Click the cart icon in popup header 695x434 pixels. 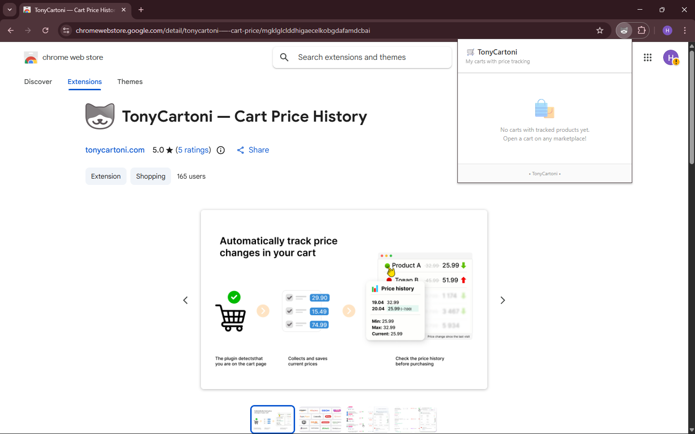coord(470,52)
